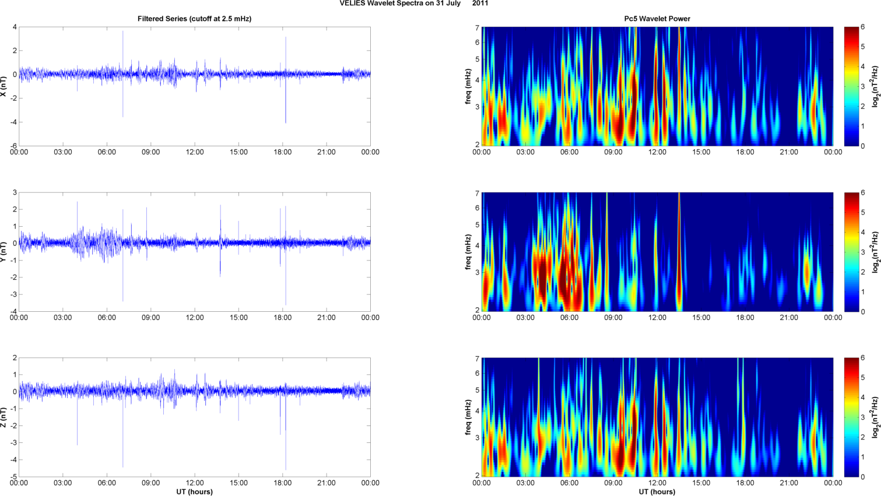
Task: Click the "2" tick atop the Z (nT) axis
Action: 15,358
